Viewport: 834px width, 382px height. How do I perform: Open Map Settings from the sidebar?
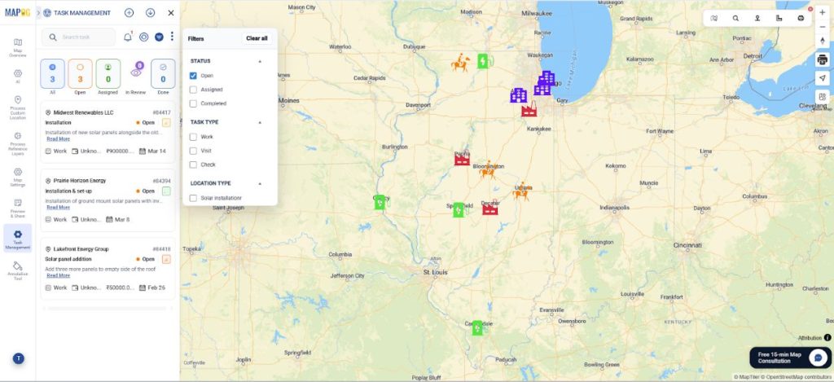(x=18, y=177)
